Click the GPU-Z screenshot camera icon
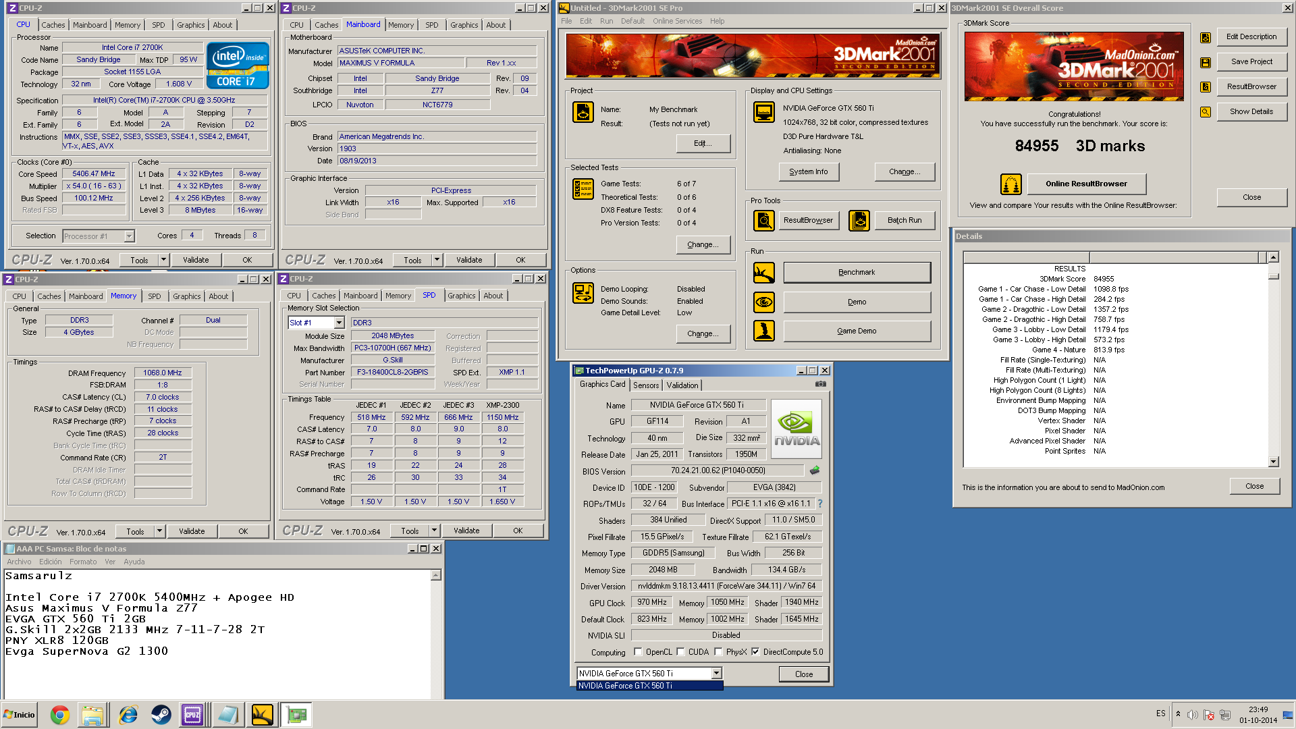This screenshot has height=729, width=1296. click(820, 384)
